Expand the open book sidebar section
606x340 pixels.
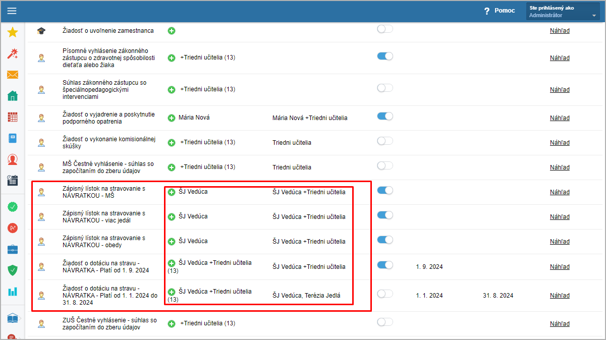(13, 318)
